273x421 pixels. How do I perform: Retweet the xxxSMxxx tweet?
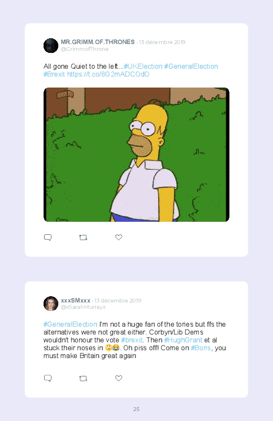(x=83, y=379)
